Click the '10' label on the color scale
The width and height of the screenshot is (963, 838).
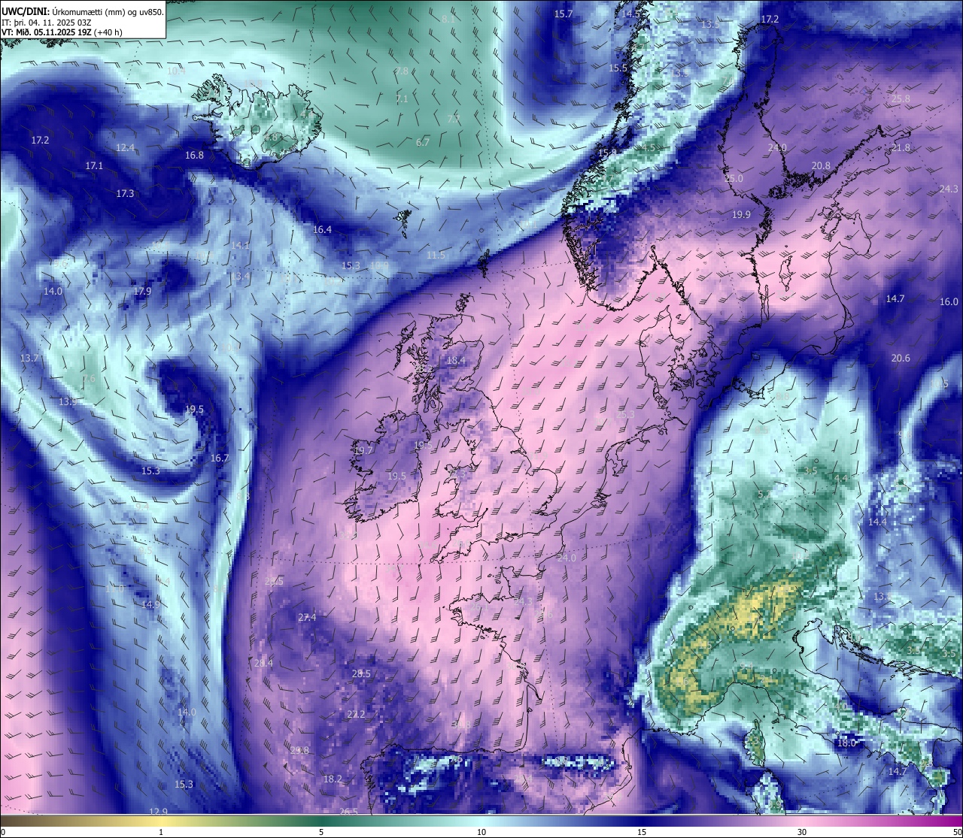pyautogui.click(x=481, y=832)
